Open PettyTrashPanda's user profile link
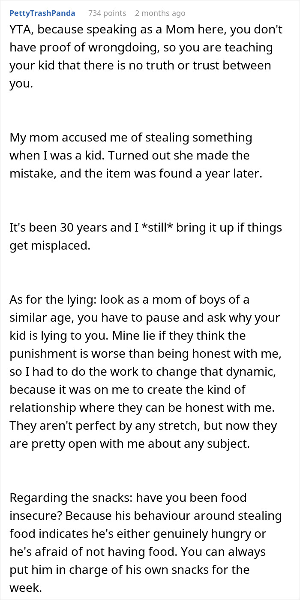Viewport: 300px width, 600px height. point(42,13)
